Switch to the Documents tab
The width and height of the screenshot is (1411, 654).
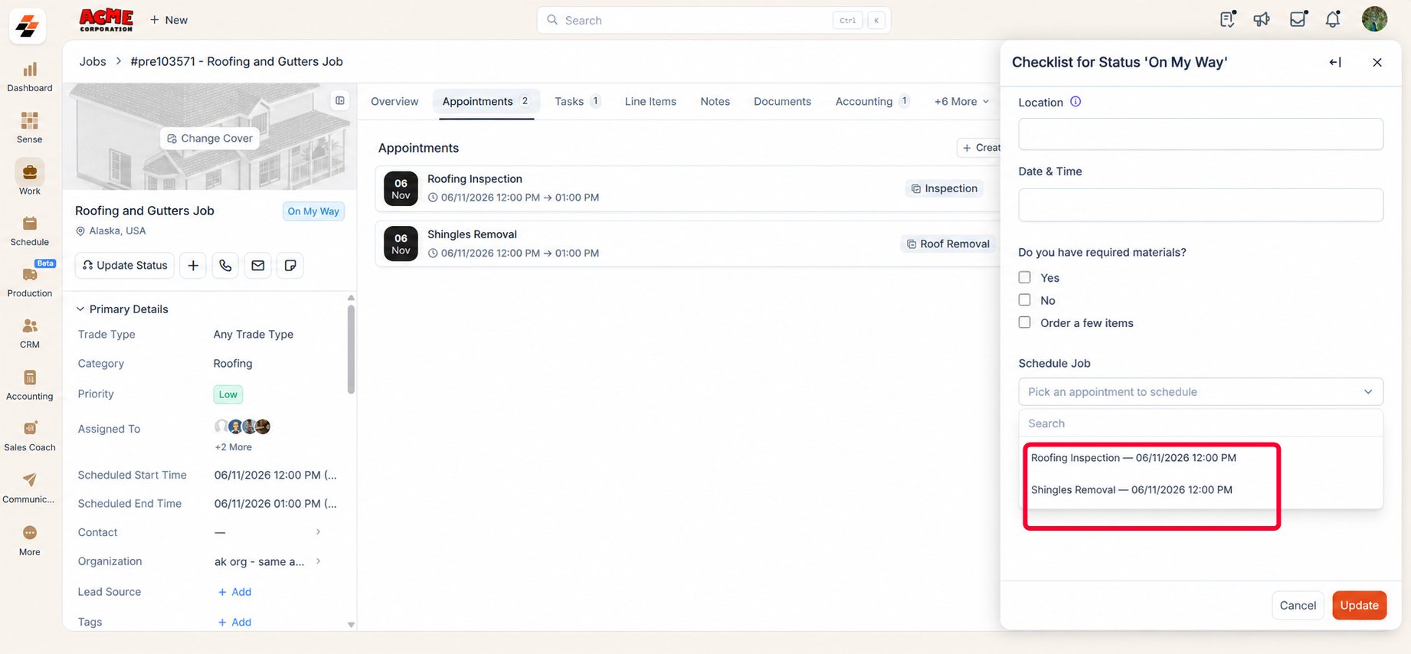coord(782,101)
